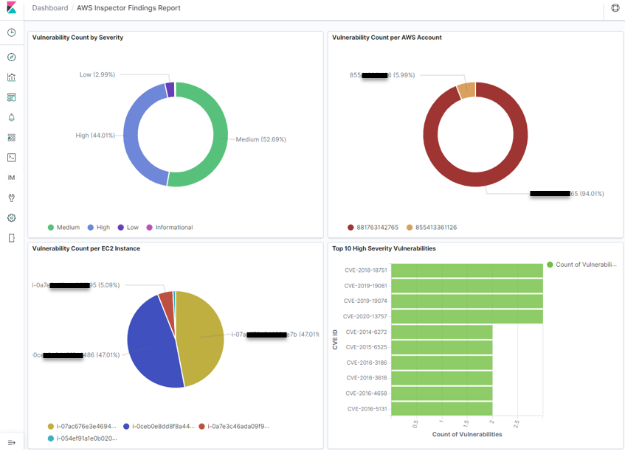Open the Discover compass icon
This screenshot has width=625, height=451.
tap(12, 57)
